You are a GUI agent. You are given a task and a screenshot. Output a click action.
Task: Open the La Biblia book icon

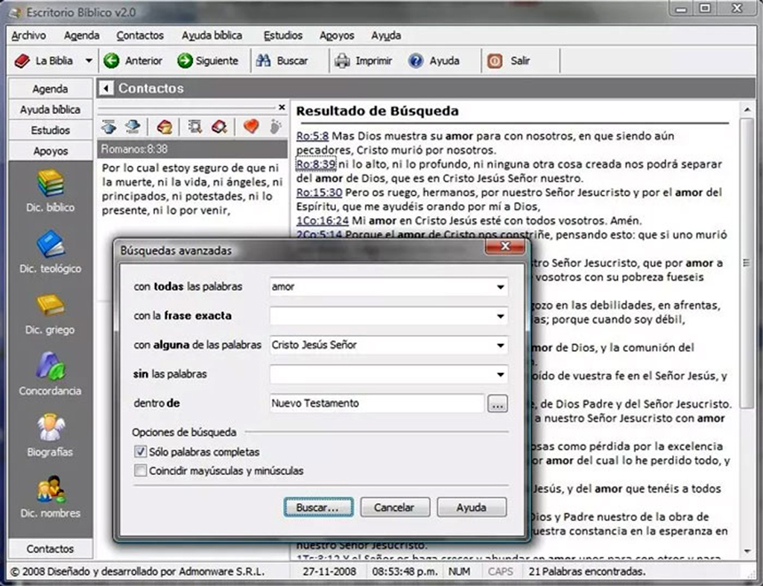tap(22, 61)
